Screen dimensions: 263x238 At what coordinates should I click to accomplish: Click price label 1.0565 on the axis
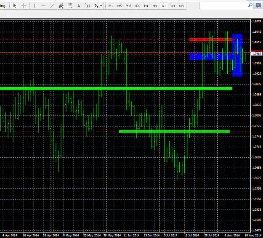[257, 199]
